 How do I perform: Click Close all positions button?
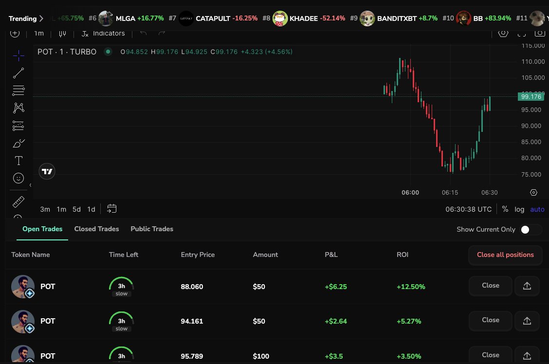click(x=505, y=255)
